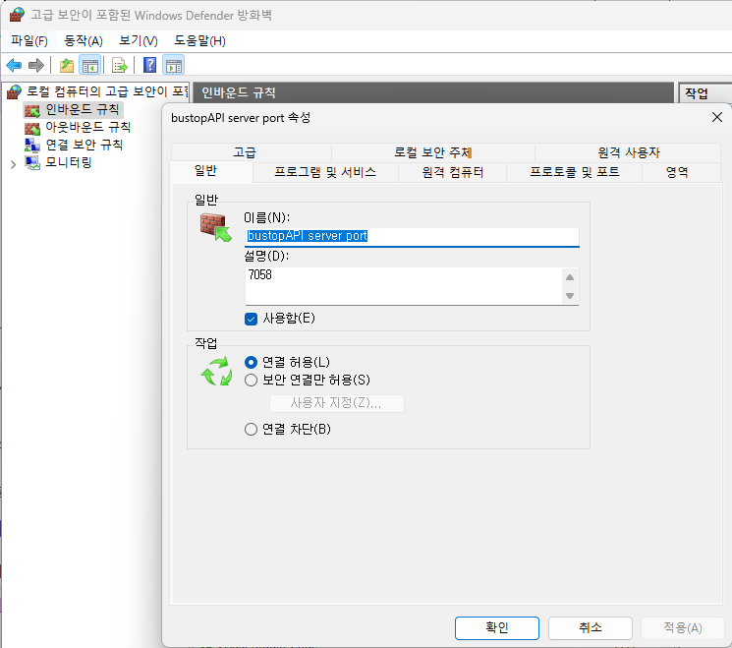Click the Back arrow toolbar icon

[x=14, y=66]
